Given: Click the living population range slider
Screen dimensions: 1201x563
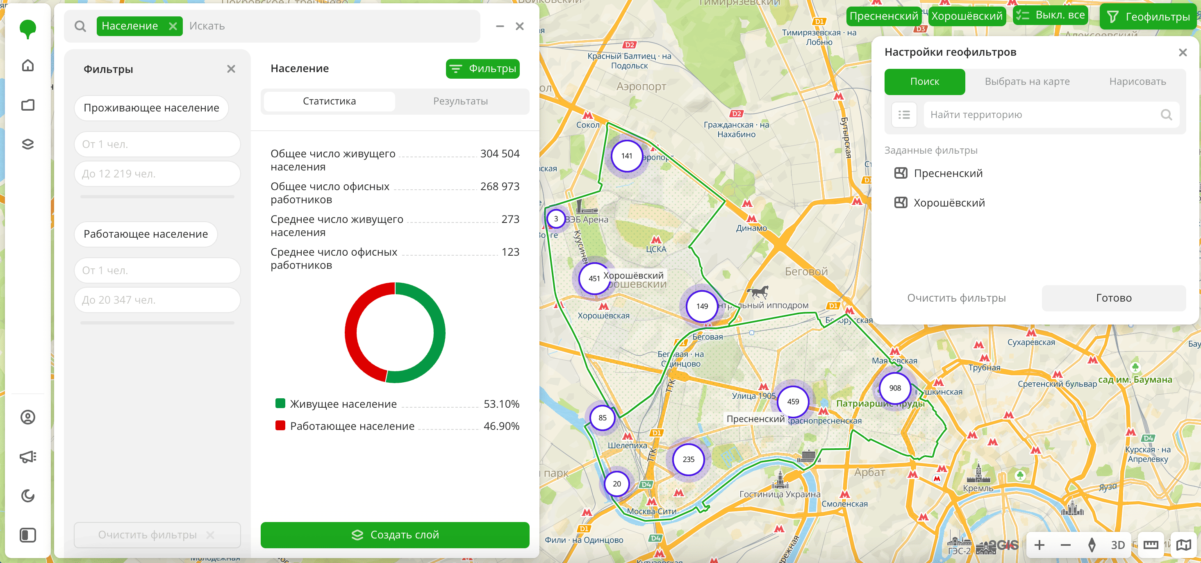Looking at the screenshot, I should [x=157, y=197].
